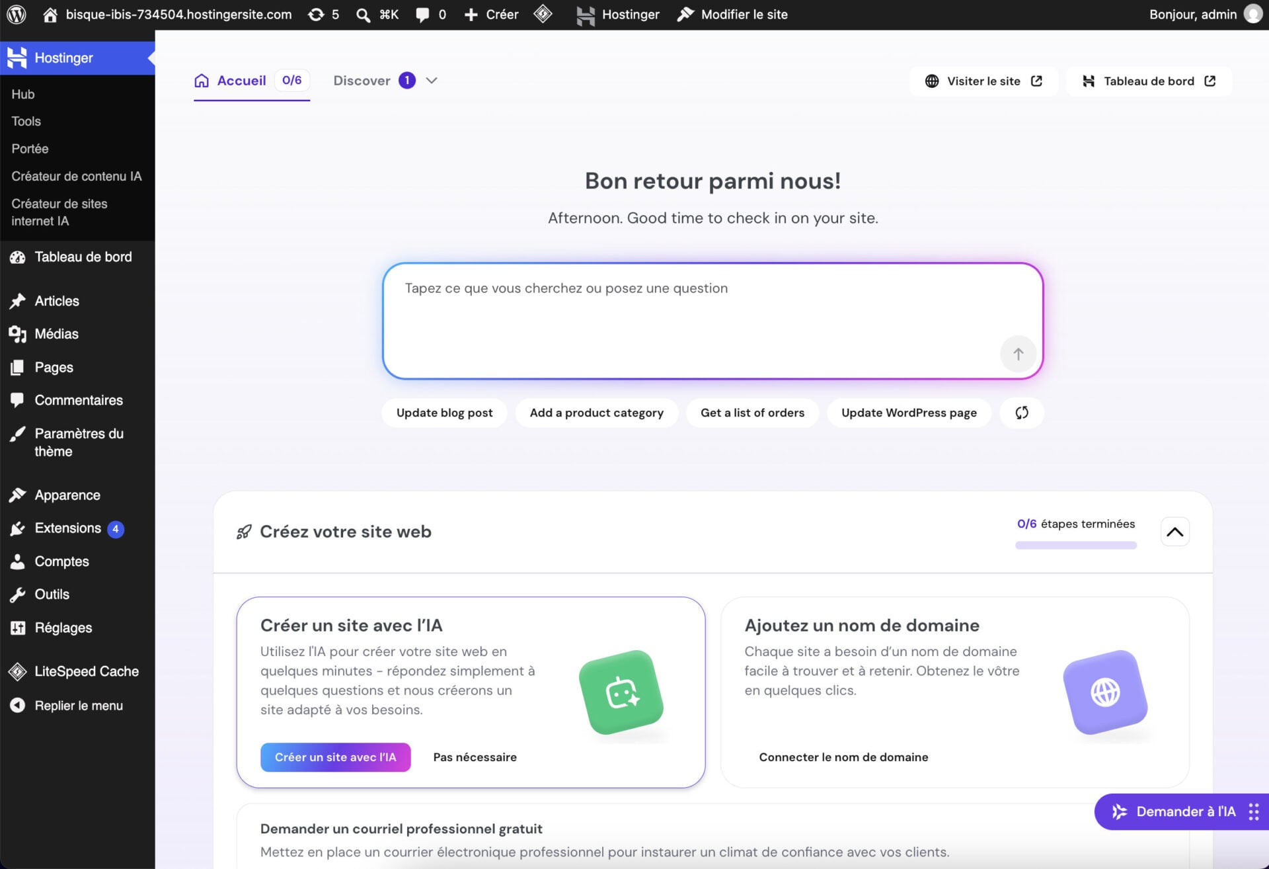The height and width of the screenshot is (869, 1269).
Task: Open the Bonjour, admin account menu
Action: pyautogui.click(x=1206, y=15)
